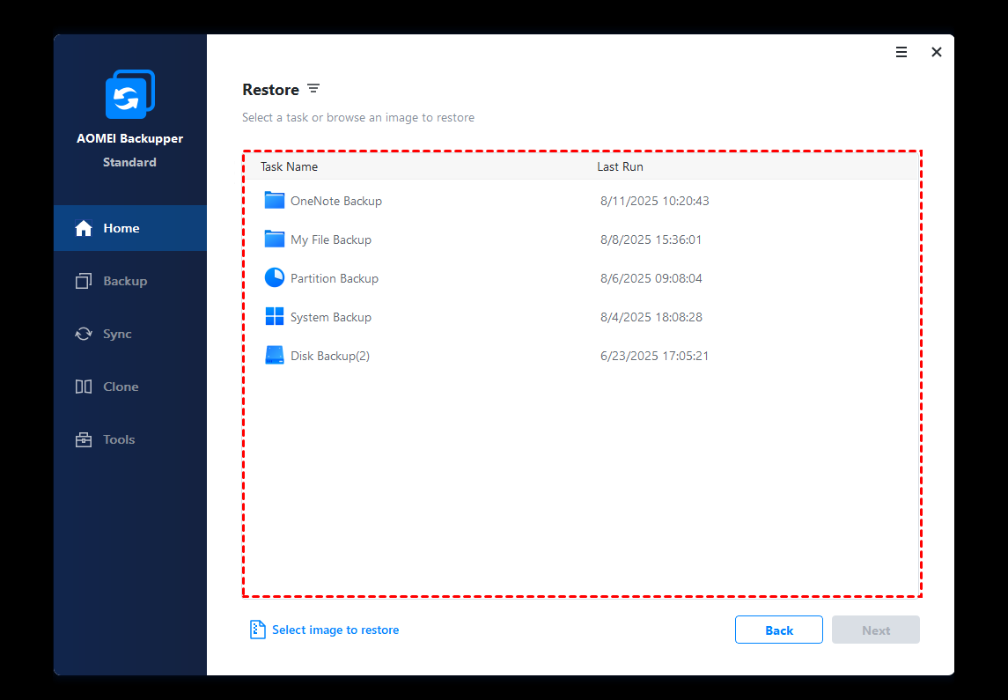Select the OneNote Backup task name
Image resolution: width=1008 pixels, height=700 pixels.
coord(336,201)
